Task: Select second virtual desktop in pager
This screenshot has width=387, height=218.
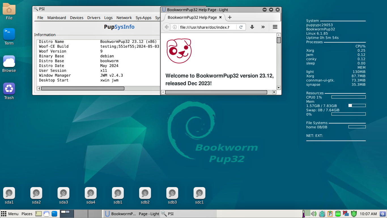Action: [81, 214]
